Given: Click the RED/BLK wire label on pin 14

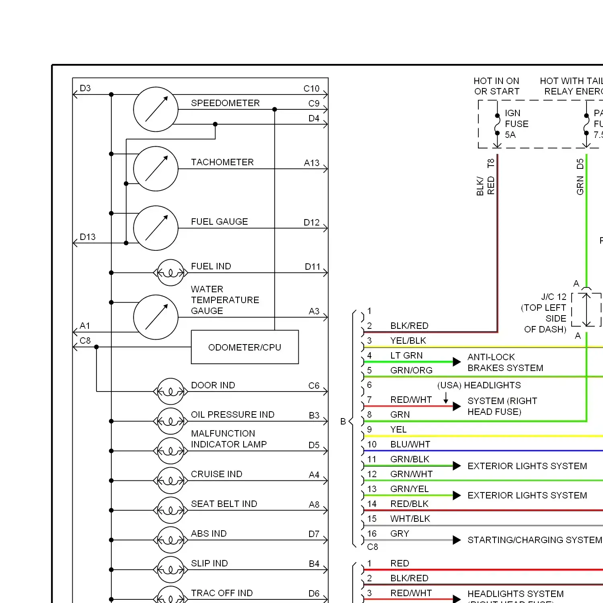Looking at the screenshot, I should click(409, 504).
